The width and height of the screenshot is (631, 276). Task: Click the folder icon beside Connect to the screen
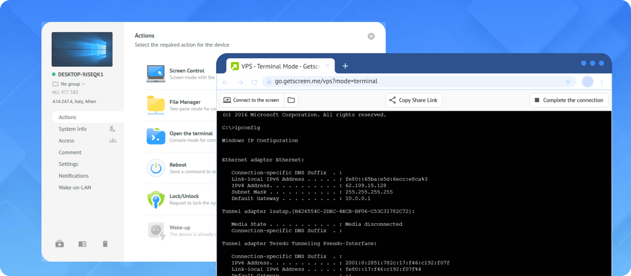coord(291,100)
